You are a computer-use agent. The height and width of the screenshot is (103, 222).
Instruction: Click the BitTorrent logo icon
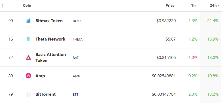pos(28,94)
